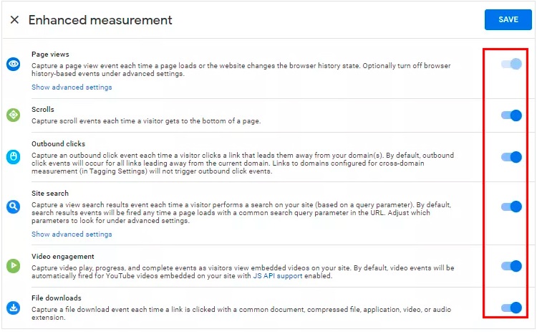Click the green Scrolls icon

[x=14, y=115]
